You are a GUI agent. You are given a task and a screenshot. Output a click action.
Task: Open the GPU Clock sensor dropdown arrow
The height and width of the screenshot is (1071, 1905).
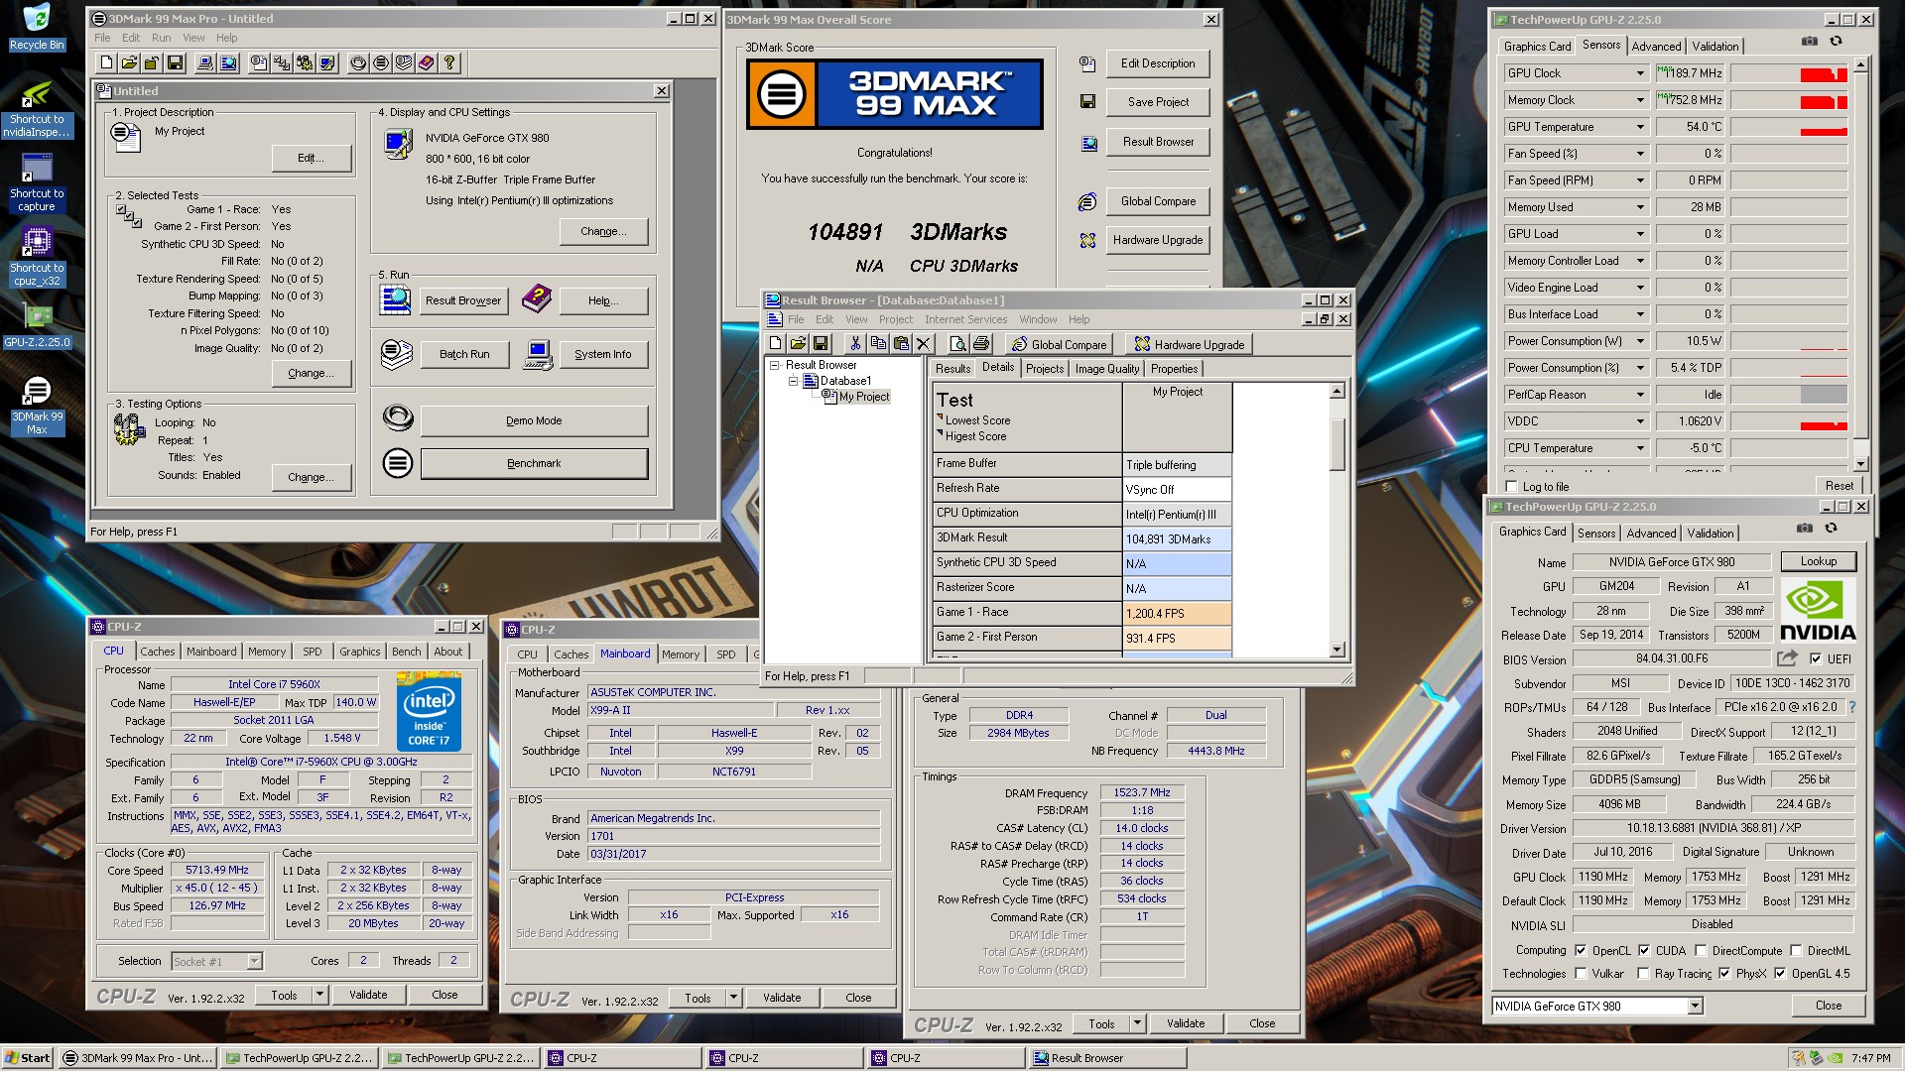(x=1640, y=73)
